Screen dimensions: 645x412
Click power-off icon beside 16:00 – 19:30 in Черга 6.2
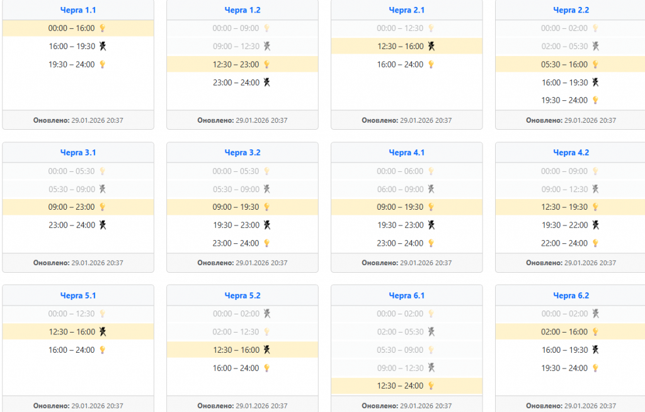[x=595, y=350]
